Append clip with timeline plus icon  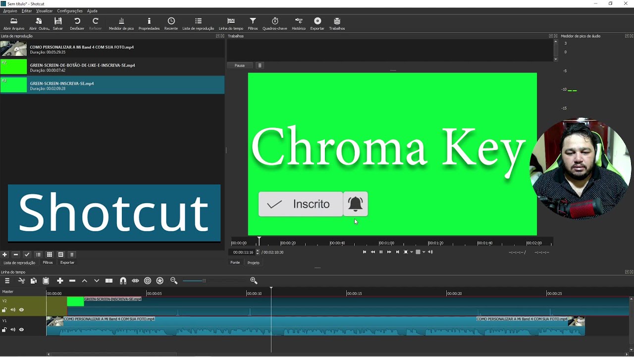tap(60, 281)
